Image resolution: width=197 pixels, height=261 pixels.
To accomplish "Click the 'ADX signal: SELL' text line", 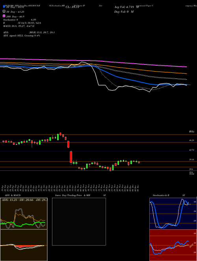I will pos(22,36).
